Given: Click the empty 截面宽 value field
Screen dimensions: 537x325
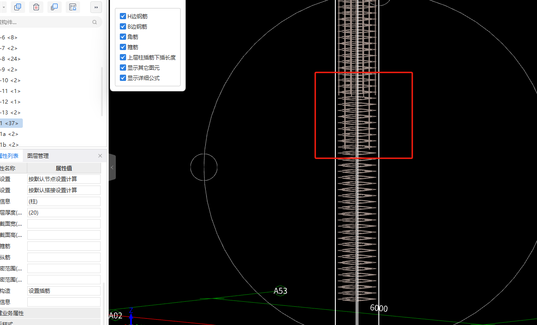Looking at the screenshot, I should (x=64, y=224).
